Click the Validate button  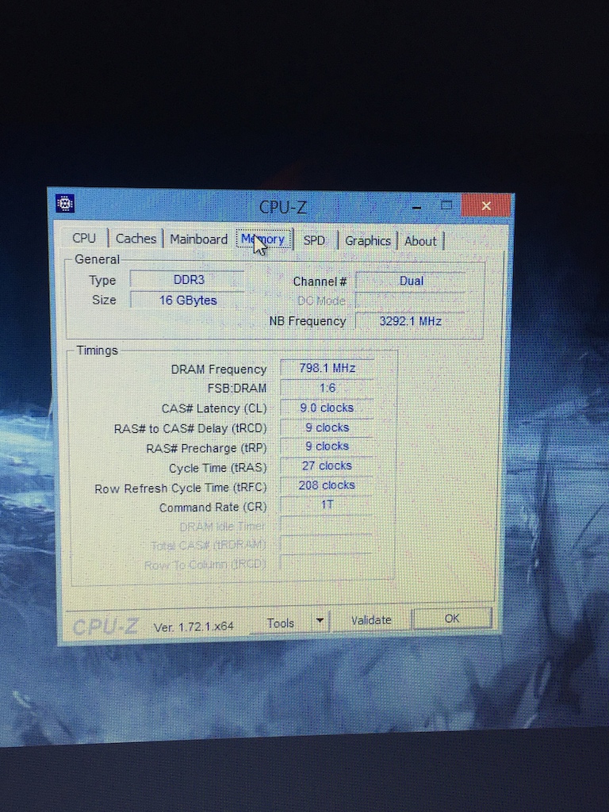pyautogui.click(x=371, y=620)
